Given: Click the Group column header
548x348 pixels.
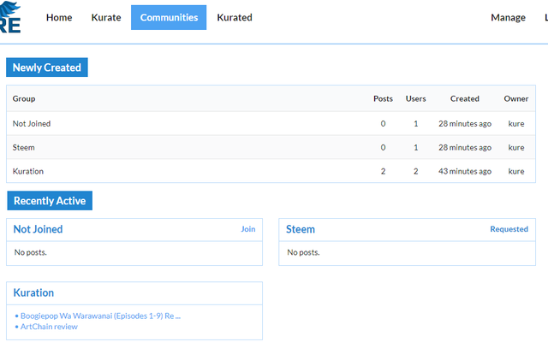Looking at the screenshot, I should pos(24,99).
